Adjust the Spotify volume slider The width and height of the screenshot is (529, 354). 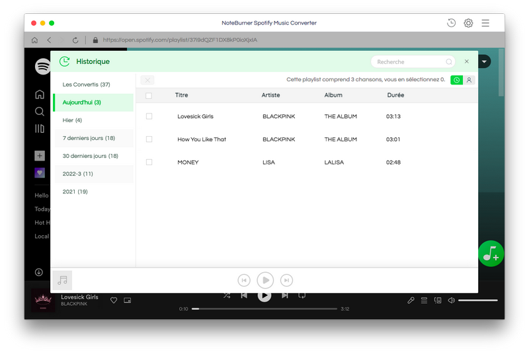pyautogui.click(x=478, y=300)
